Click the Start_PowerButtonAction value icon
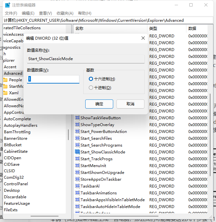This screenshot has height=222, width=216. [x=77, y=132]
